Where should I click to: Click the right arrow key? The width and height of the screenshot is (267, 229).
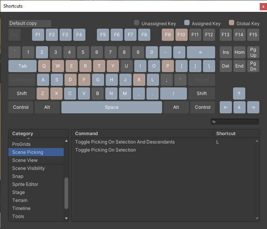253,107
